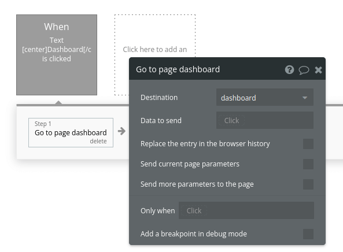Enable Send current page parameters checkbox
Image resolution: width=343 pixels, height=252 pixels.
[x=308, y=164]
